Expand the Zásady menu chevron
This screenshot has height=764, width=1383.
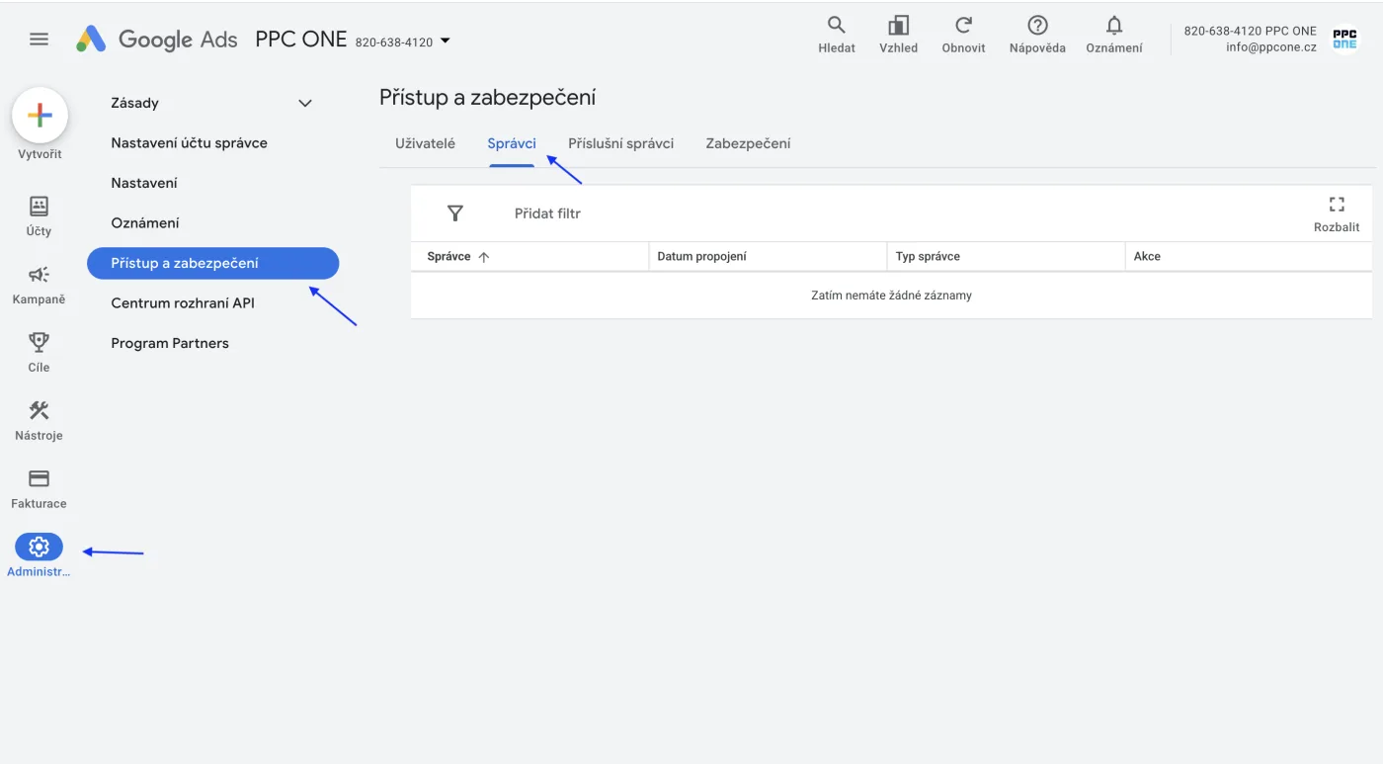click(305, 103)
